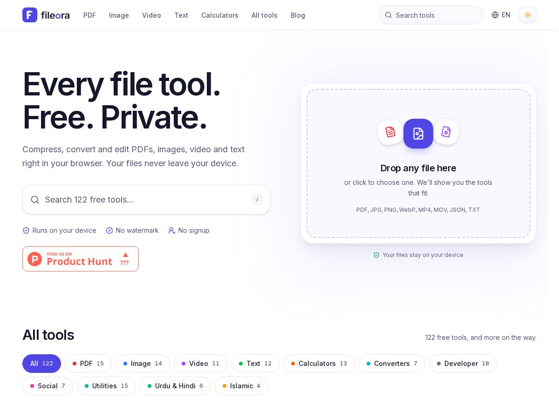
Task: Filter tools by PDF category chip
Action: coord(88,364)
